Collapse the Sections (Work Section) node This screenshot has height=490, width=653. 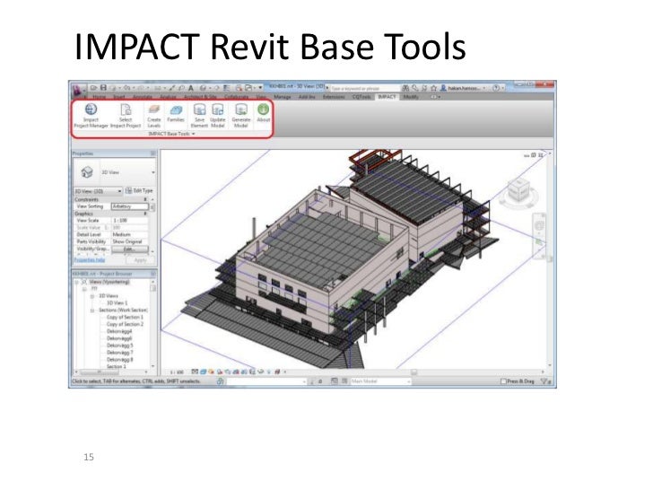coord(92,311)
